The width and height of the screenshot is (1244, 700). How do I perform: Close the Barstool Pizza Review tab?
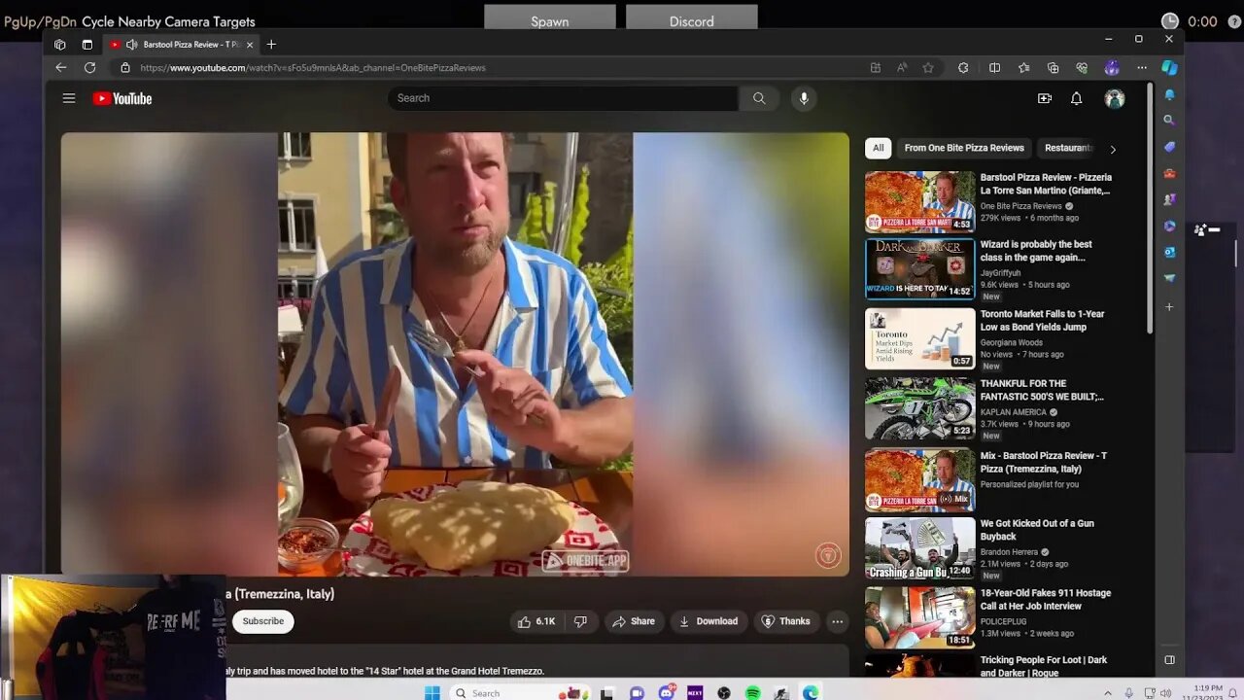coord(250,45)
